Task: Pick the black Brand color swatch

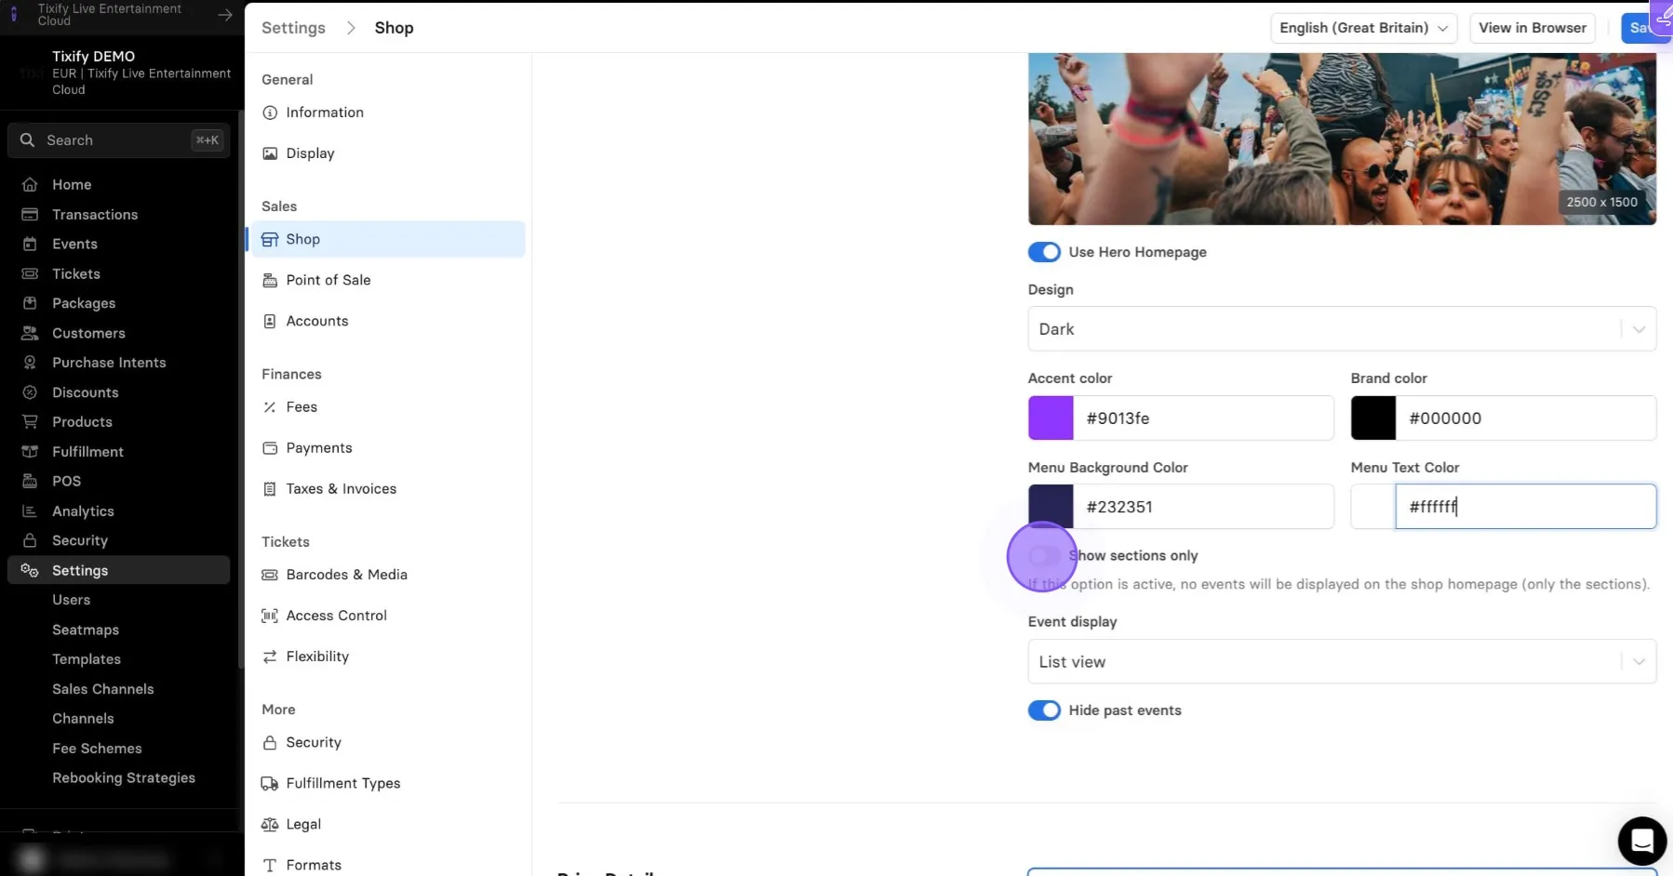Action: pos(1373,418)
